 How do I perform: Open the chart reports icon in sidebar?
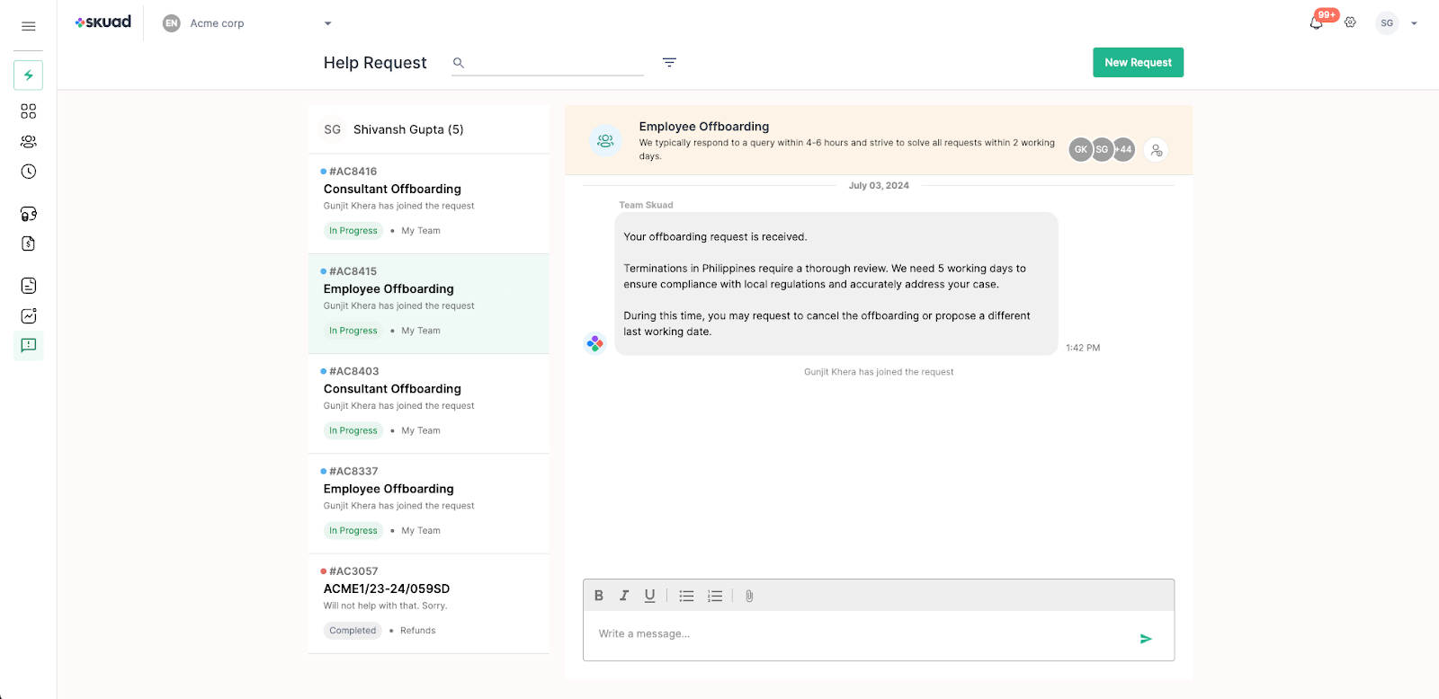tap(28, 315)
